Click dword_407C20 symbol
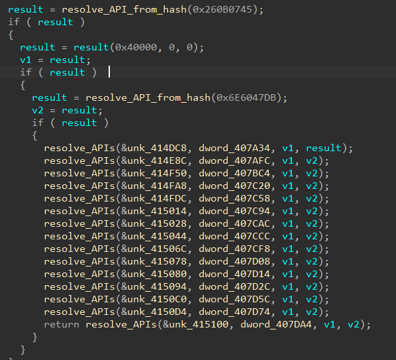This screenshot has width=396, height=360. pyautogui.click(x=234, y=186)
